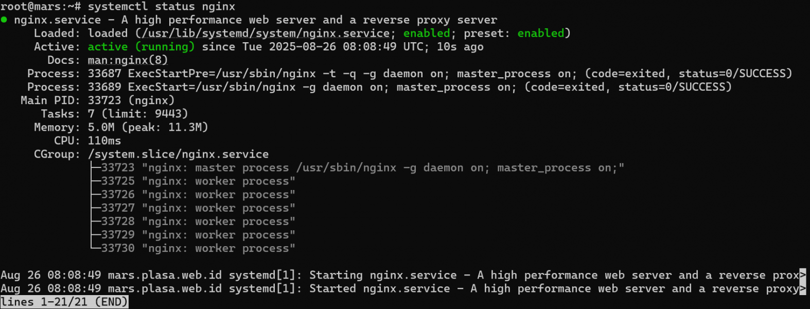Screen dimensions: 810x309
Task: Click the green "active (running)" status text
Action: tap(141, 47)
